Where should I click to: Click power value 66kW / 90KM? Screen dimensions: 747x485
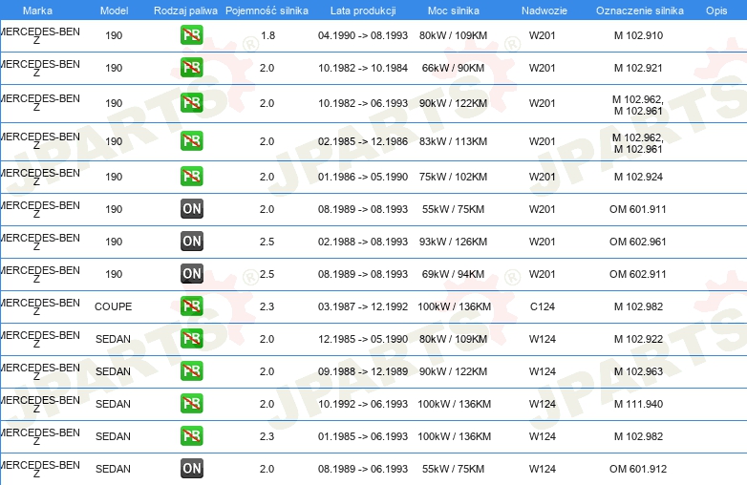[453, 68]
